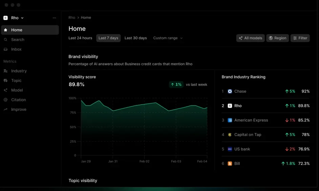The image size is (319, 191).
Task: Click the Rho workspace logo icon
Action: pos(5,18)
